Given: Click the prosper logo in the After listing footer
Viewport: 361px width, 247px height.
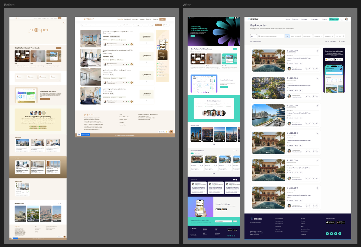Looking at the screenshot, I should tap(256, 219).
